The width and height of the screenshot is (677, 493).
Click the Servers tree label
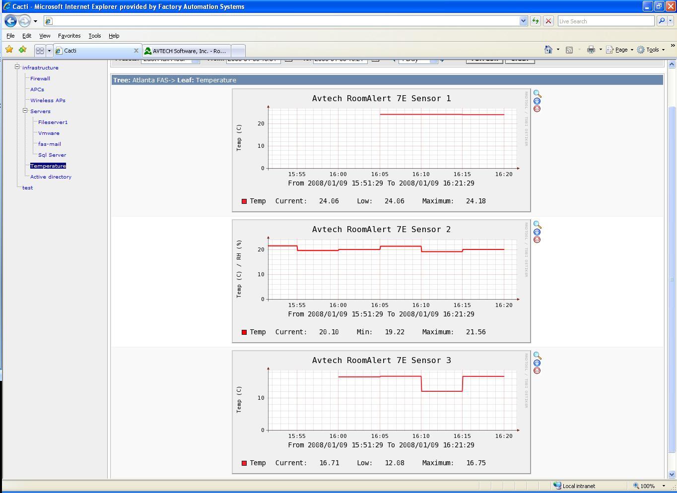40,111
